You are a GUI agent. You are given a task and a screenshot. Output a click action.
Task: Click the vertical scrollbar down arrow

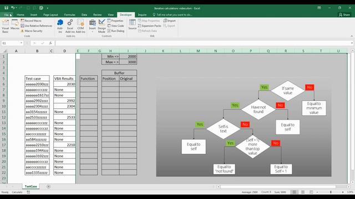[x=353, y=182]
